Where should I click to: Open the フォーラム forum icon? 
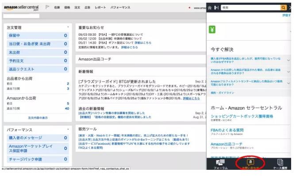[x=220, y=165]
